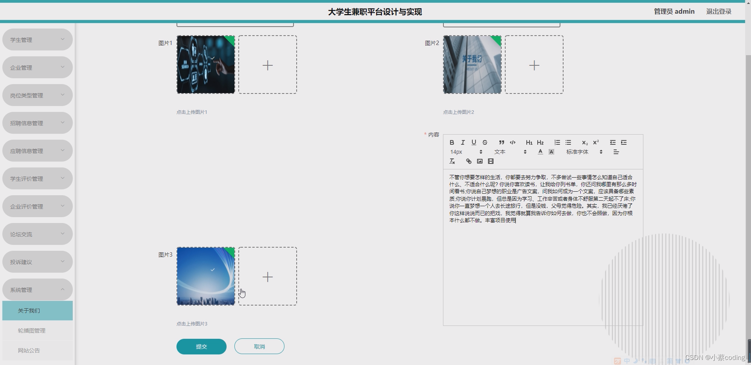The height and width of the screenshot is (365, 751).
Task: Click the 管理员 admin account label
Action: coord(674,11)
